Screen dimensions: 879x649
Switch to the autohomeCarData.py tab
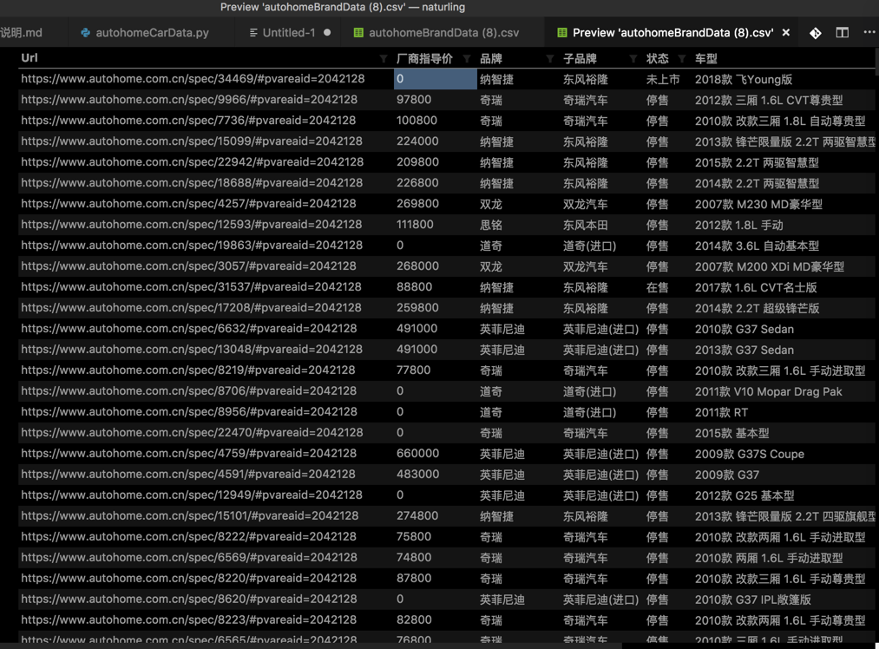tap(152, 32)
